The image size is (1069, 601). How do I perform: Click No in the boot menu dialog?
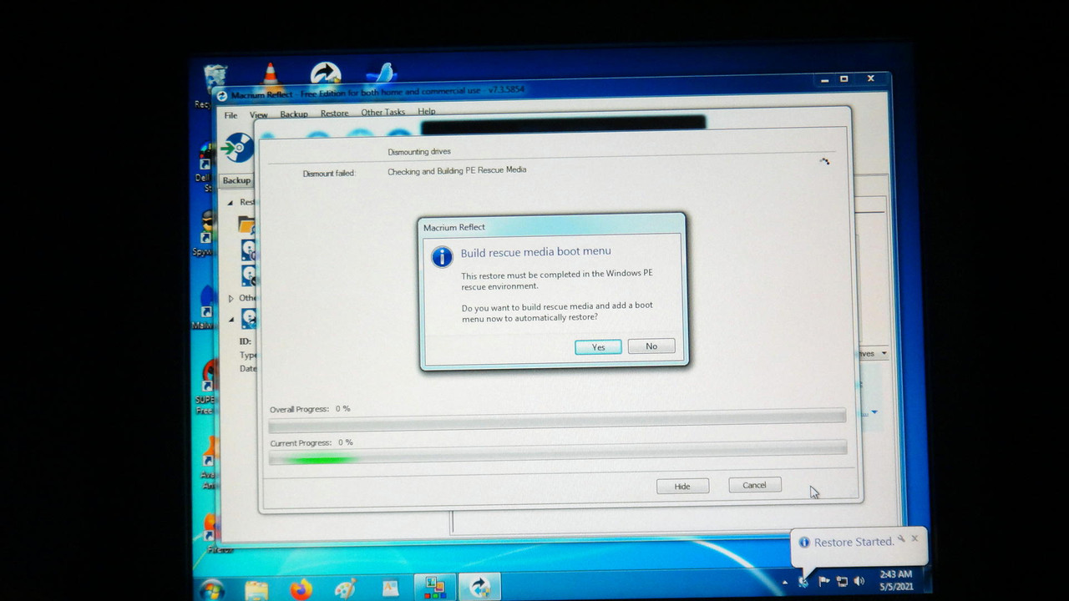click(651, 346)
